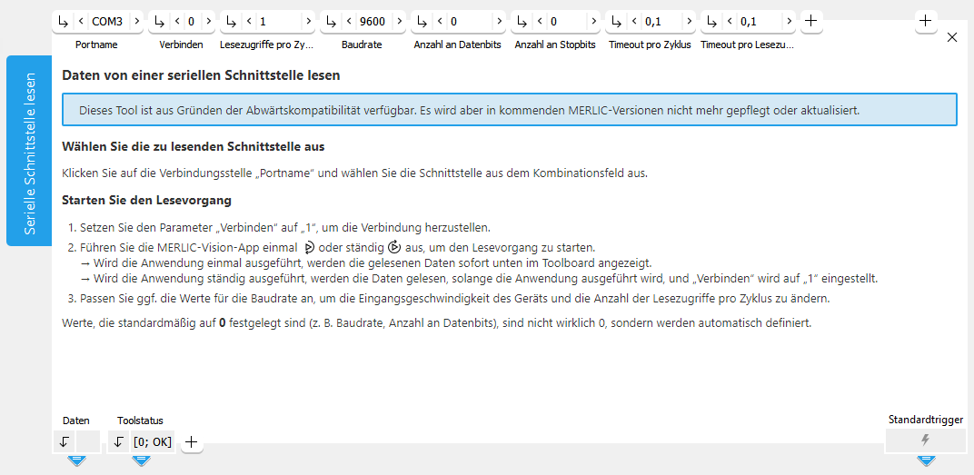Decrease the Verbinden value
Screen dimensions: 974x475
(x=176, y=21)
